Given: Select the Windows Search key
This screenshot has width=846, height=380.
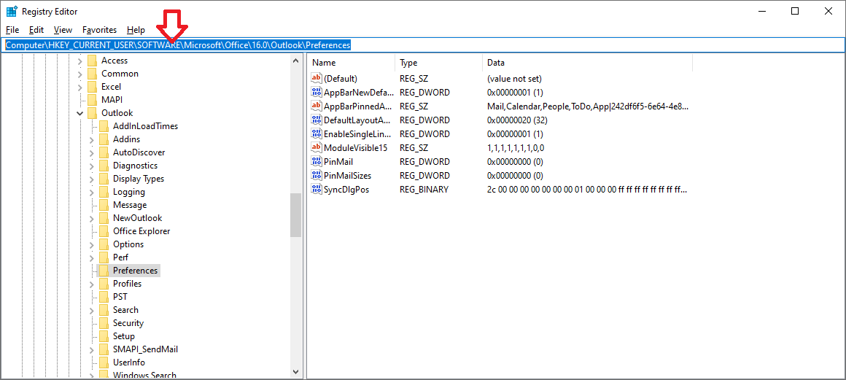Looking at the screenshot, I should (144, 375).
